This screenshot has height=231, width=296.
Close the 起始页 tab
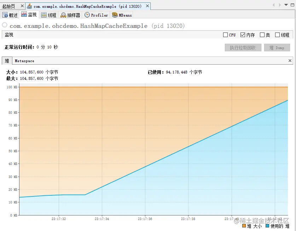point(22,6)
